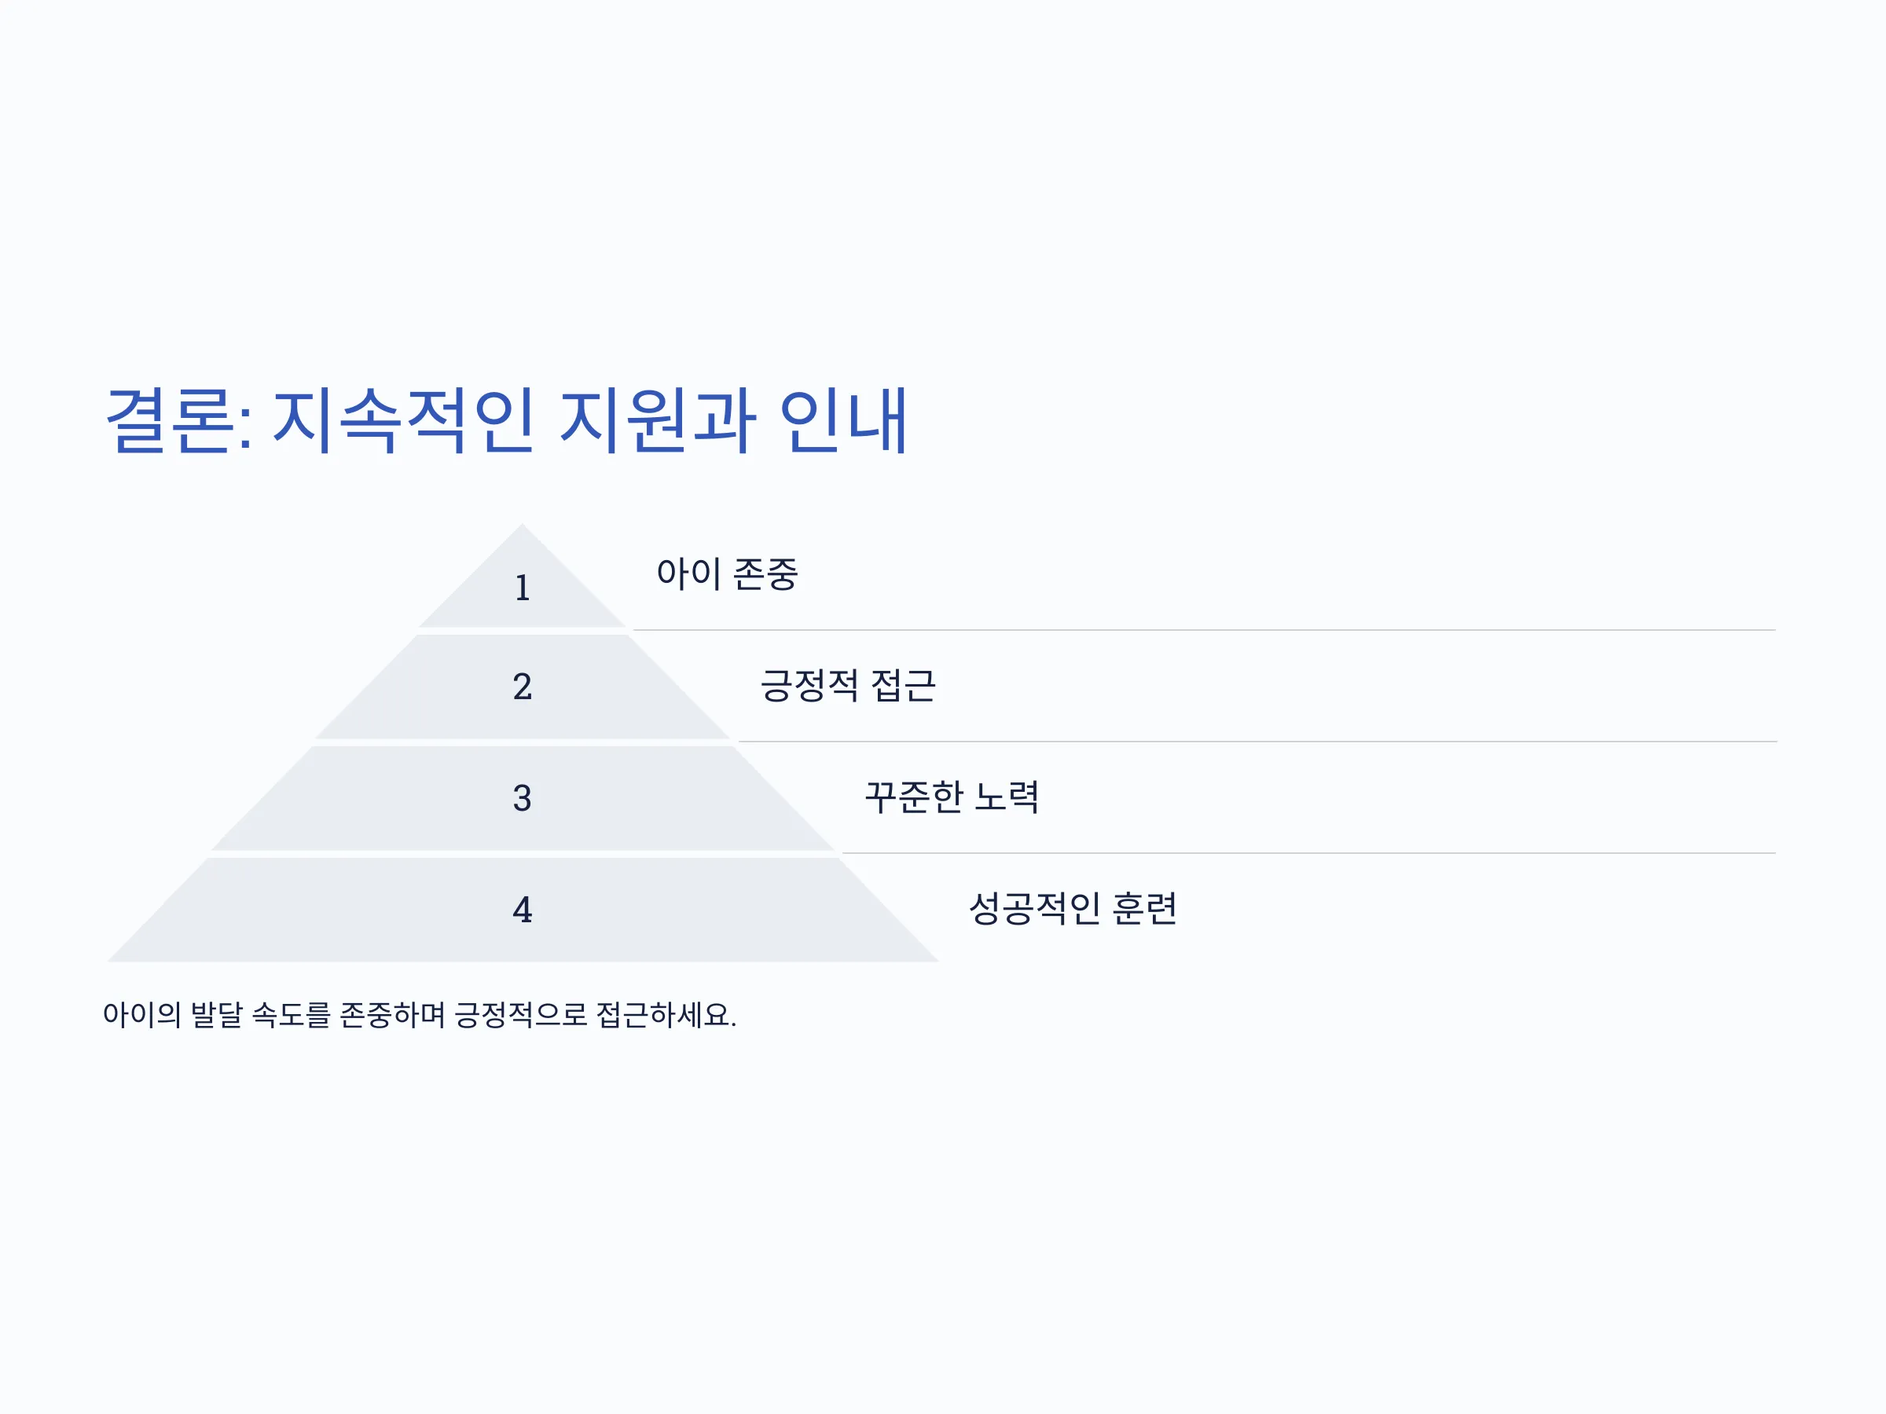Select the 아이 존중 label

point(727,573)
